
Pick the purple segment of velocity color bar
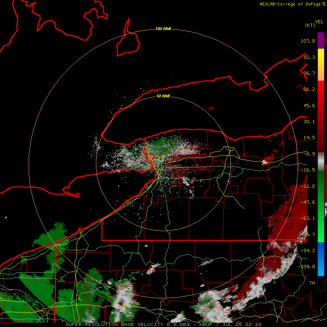click(x=321, y=40)
